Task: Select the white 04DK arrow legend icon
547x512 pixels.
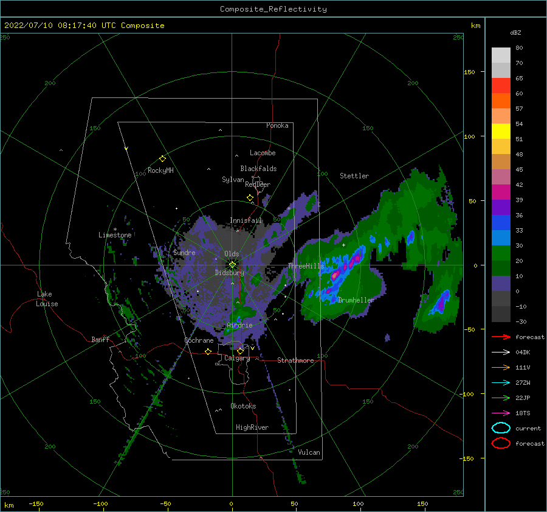Action: coord(501,352)
